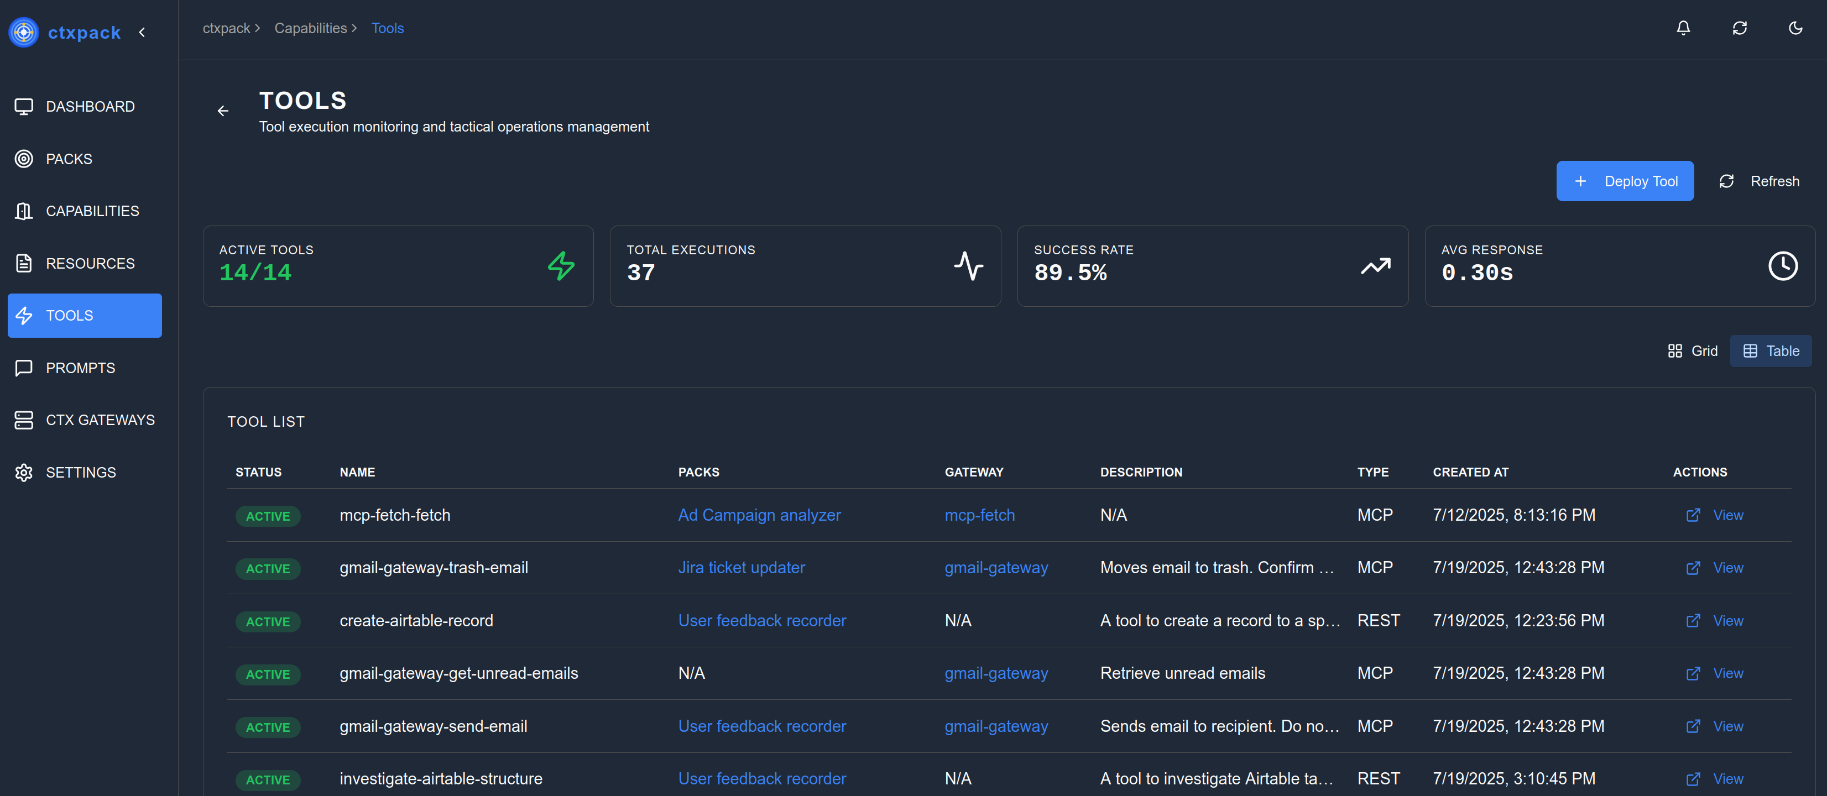Viewport: 1827px width, 796px height.
Task: Click the gmail-gateway-trash-email tool name
Action: click(x=434, y=568)
